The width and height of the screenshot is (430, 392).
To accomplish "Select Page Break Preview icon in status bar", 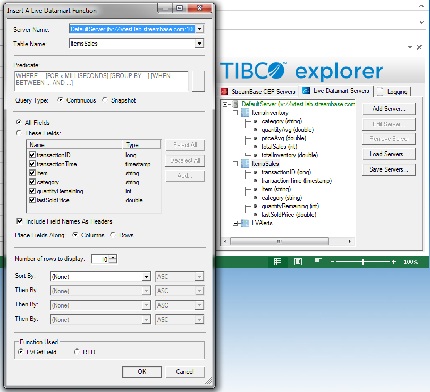I will pos(318,262).
